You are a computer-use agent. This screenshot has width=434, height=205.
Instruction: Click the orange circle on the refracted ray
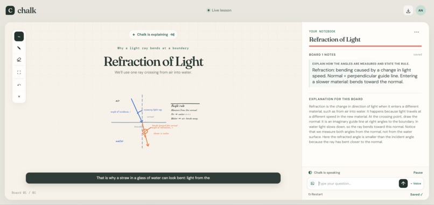[145, 131]
